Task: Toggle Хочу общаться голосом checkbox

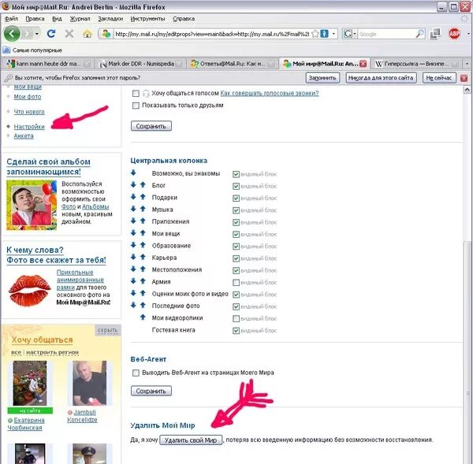Action: [x=136, y=94]
